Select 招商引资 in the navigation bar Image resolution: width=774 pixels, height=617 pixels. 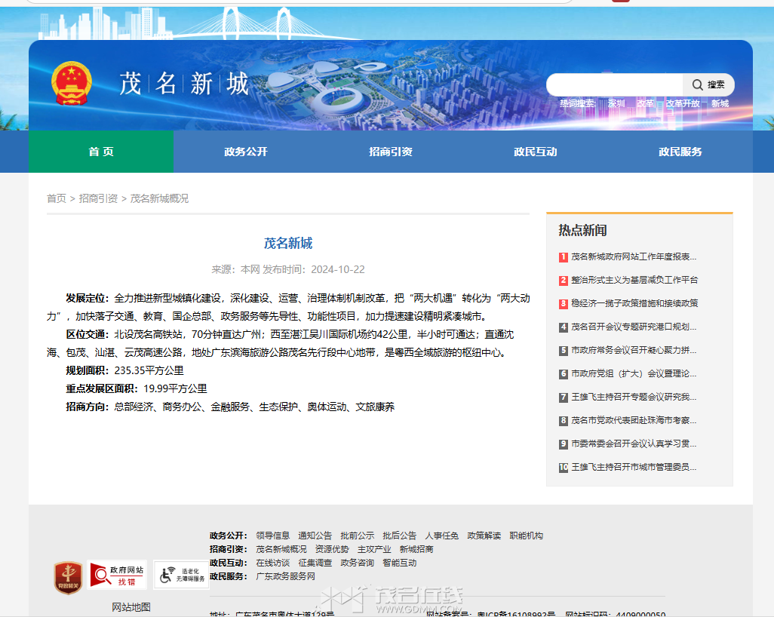tap(391, 152)
